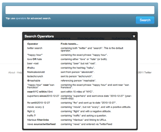Open the operators link in the tip
The image size is (161, 132).
point(21,18)
